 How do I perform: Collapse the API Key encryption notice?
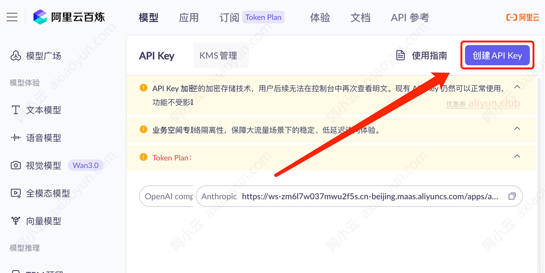coord(517,87)
